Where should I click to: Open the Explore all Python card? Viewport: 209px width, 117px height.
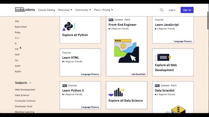80,30
